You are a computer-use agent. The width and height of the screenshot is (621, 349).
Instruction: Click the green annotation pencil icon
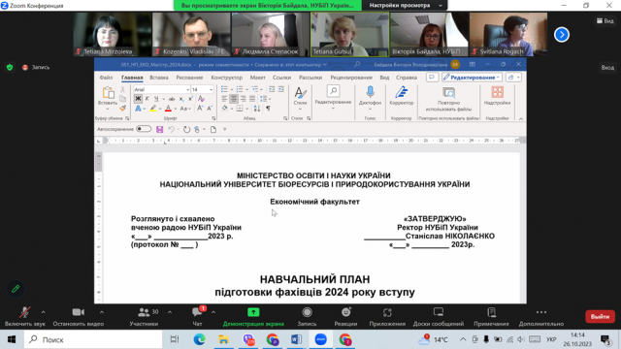click(16, 289)
